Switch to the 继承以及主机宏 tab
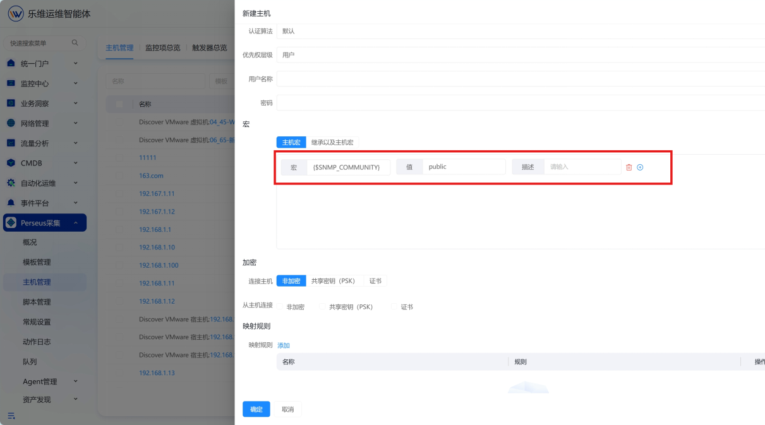Viewport: 765px width, 425px height. click(x=332, y=143)
